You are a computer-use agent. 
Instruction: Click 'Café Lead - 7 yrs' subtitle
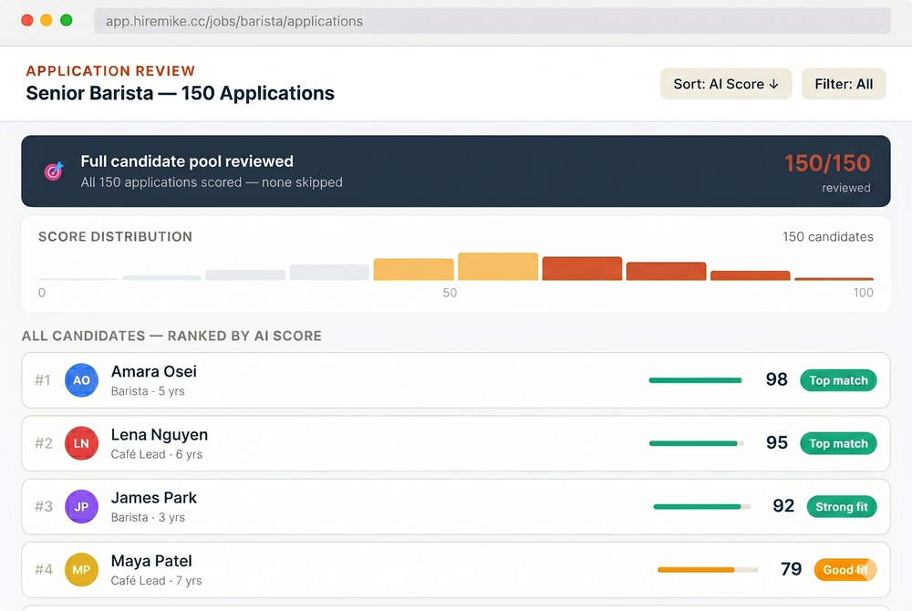click(157, 580)
